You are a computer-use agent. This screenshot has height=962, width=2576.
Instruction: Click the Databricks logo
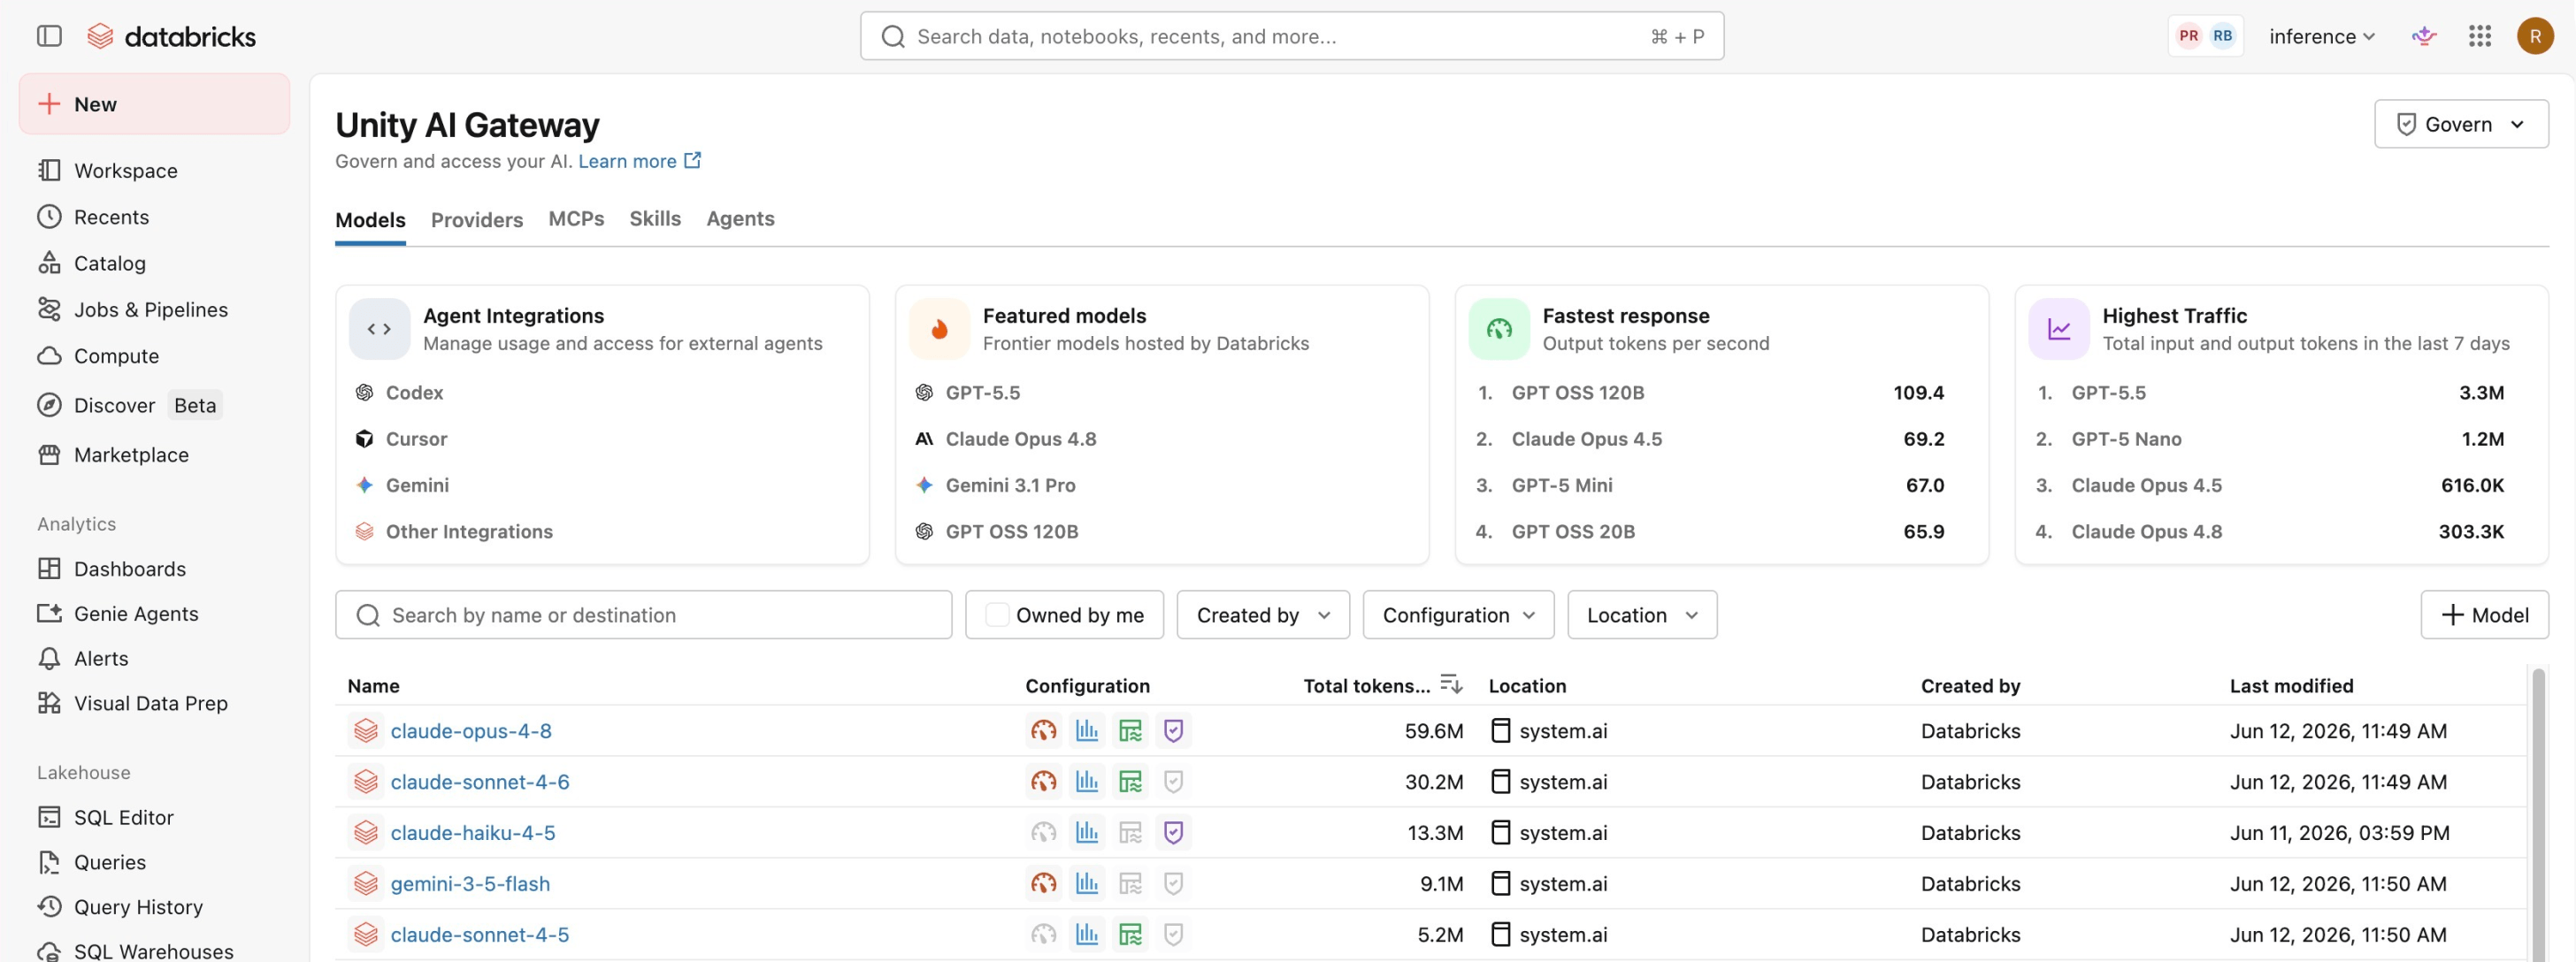(x=171, y=36)
